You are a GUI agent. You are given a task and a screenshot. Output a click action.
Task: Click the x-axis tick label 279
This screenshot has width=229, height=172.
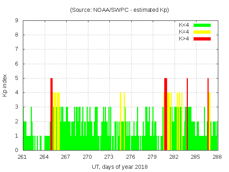(152, 157)
